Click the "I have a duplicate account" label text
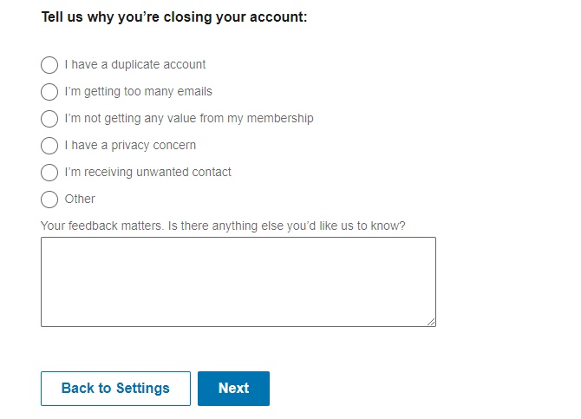The height and width of the screenshot is (419, 581). [x=135, y=65]
